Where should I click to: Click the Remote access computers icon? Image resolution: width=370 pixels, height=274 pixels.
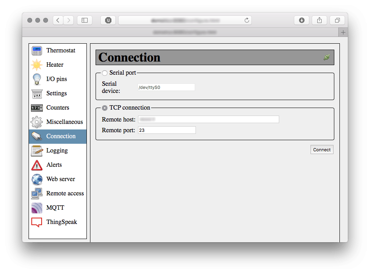(x=37, y=193)
